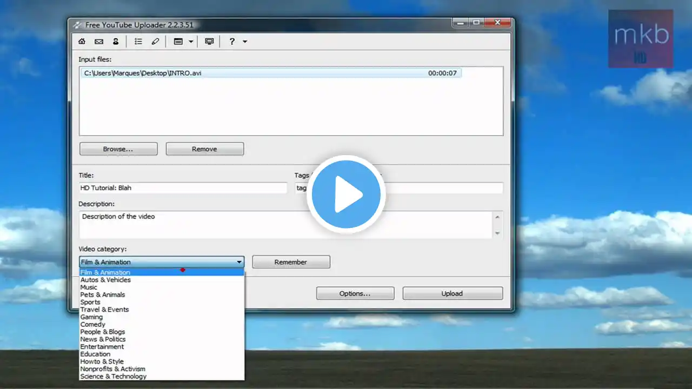Click the Upload button

pyautogui.click(x=453, y=293)
